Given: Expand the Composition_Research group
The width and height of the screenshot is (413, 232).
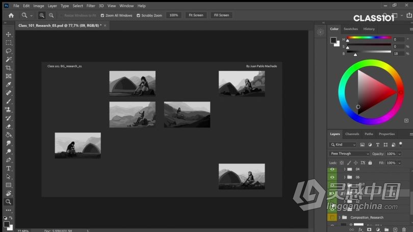Looking at the screenshot, I should [x=340, y=218].
